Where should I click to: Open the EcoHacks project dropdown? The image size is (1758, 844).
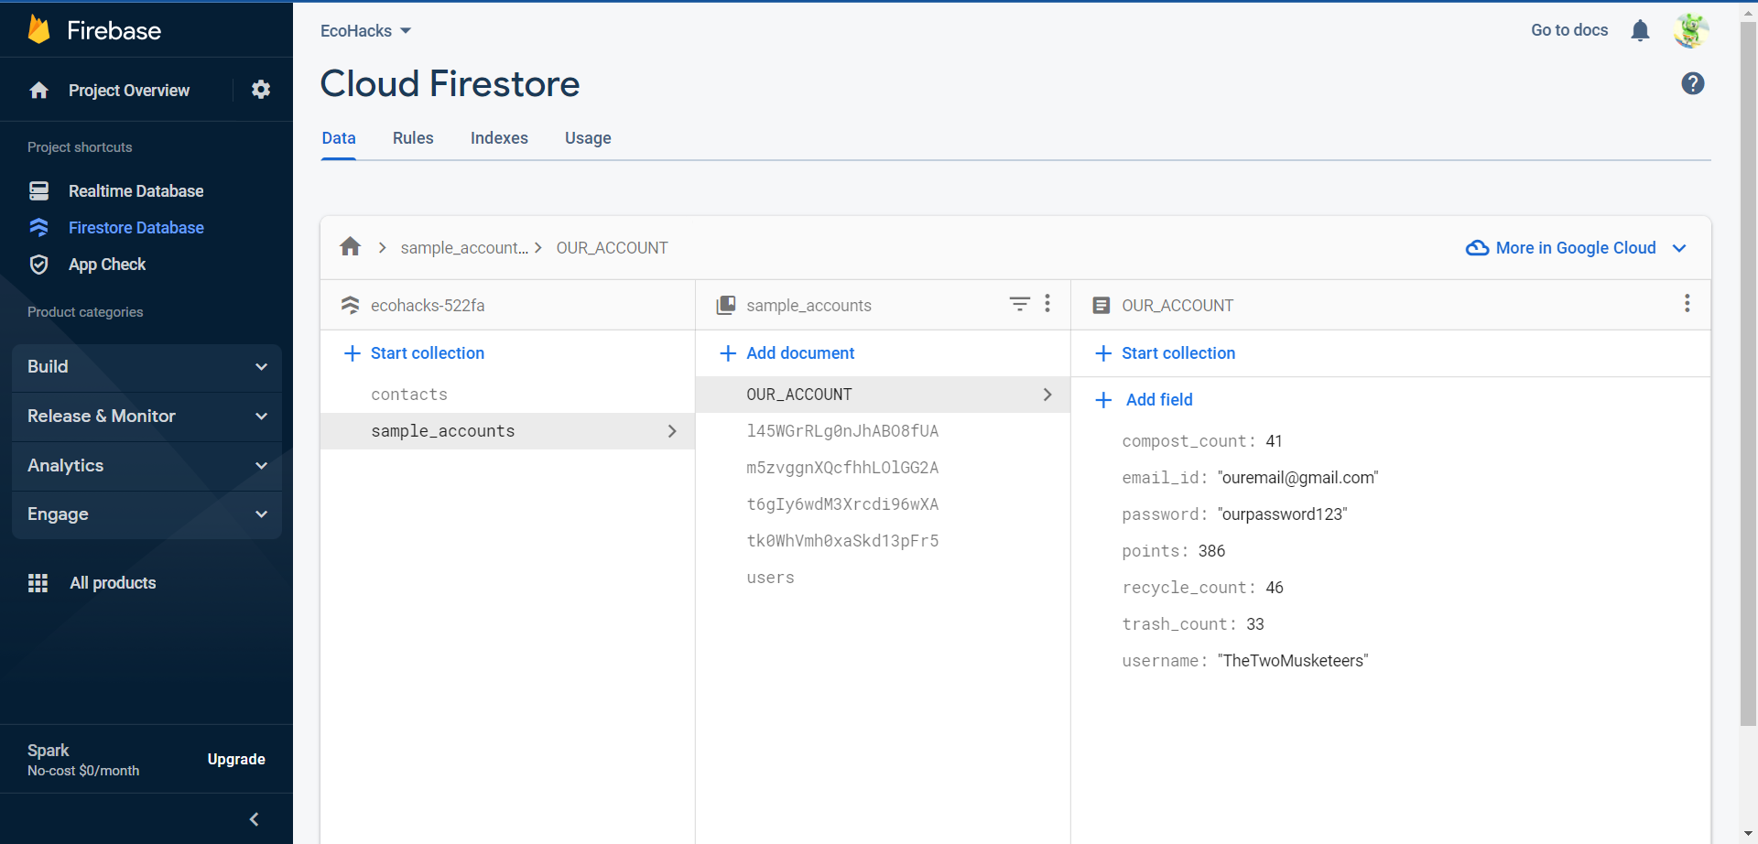(366, 30)
